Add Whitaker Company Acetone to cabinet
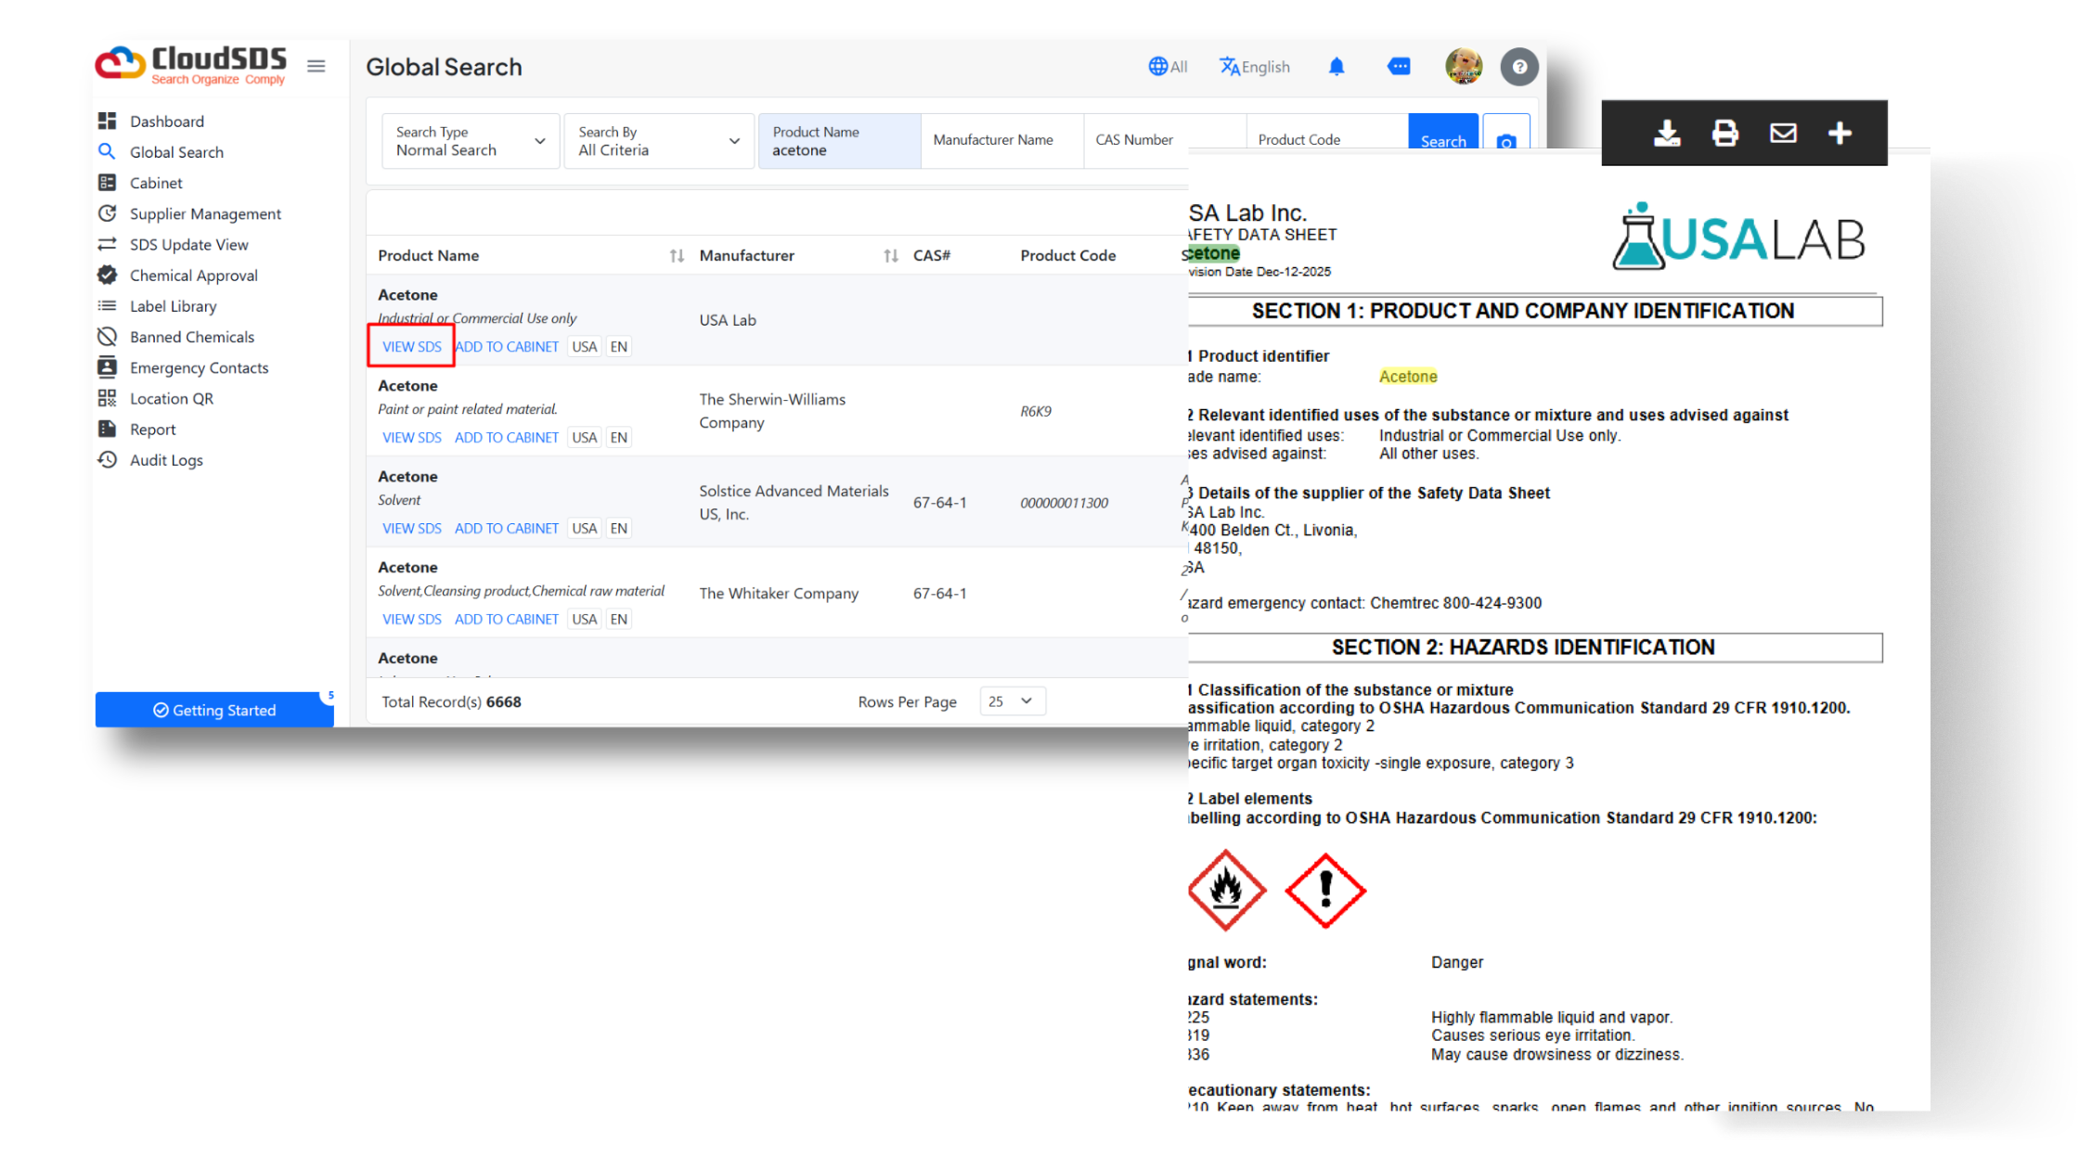 (x=507, y=619)
